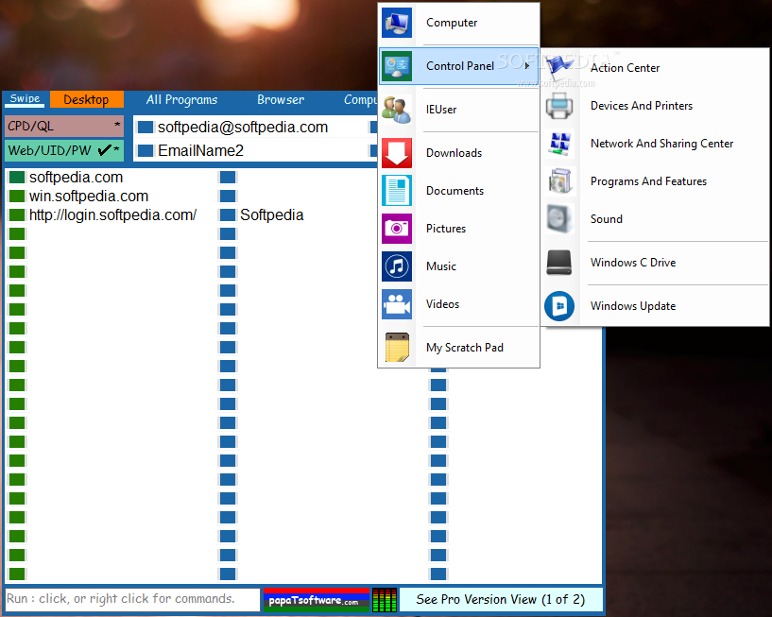Select the softpedia.com entry
Image resolution: width=772 pixels, height=617 pixels.
coord(76,178)
